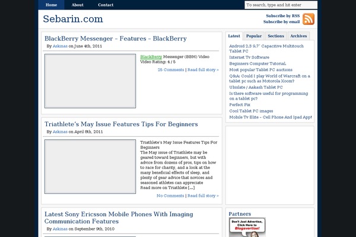Click Subscribe by RSS link
This screenshot has height=237, width=356.
coord(282,16)
